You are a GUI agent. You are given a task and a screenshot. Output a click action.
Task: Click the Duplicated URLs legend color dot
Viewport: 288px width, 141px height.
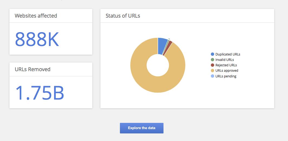(212, 54)
